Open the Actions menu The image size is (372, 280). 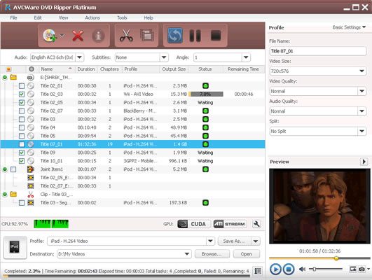[x=92, y=17]
